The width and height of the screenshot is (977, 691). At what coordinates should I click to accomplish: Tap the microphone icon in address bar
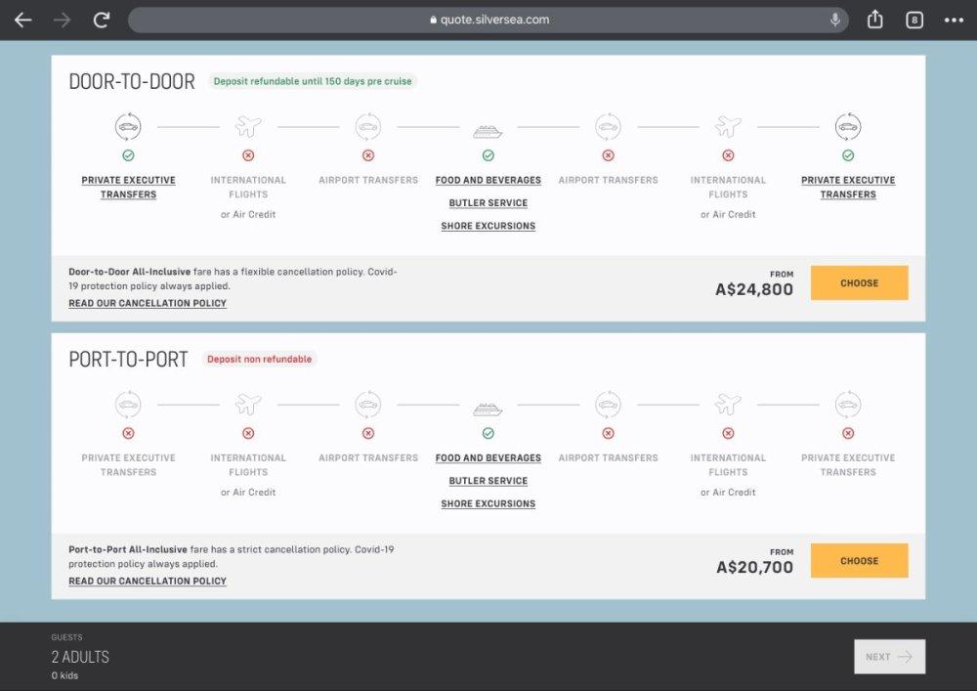(x=835, y=20)
